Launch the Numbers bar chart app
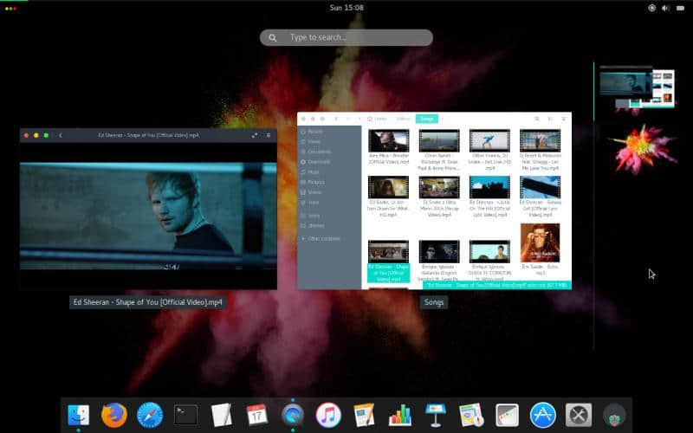The height and width of the screenshot is (433, 693). 399,415
